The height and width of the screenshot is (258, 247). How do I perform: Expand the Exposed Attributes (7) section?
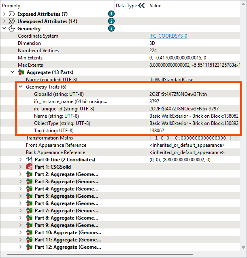click(x=4, y=14)
